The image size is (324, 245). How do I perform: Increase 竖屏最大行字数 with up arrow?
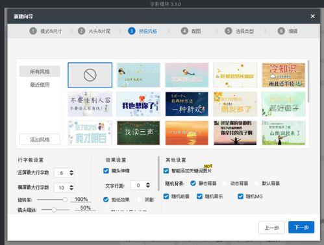(x=71, y=171)
